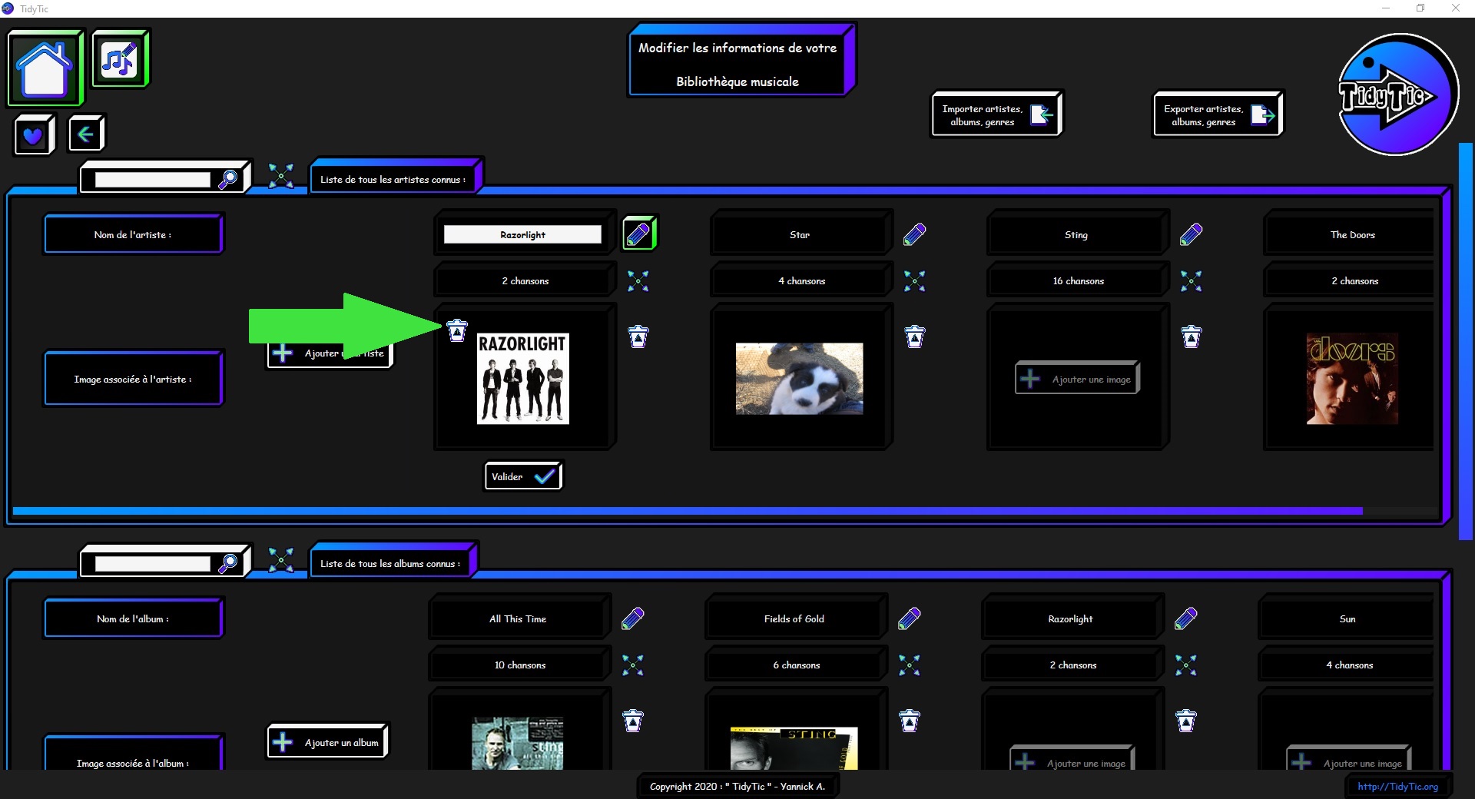
Task: Edit All This Time album with pencil
Action: pyautogui.click(x=633, y=618)
